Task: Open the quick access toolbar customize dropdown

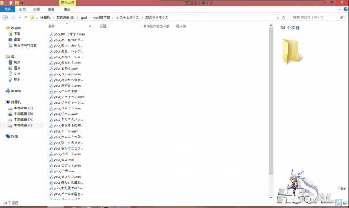Action: tap(22, 3)
